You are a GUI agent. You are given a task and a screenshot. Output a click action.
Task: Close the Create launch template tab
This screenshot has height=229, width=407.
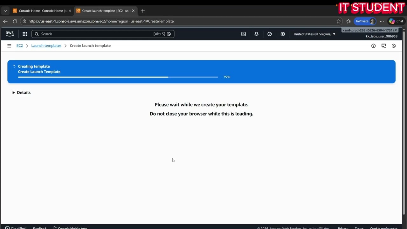pyautogui.click(x=133, y=11)
